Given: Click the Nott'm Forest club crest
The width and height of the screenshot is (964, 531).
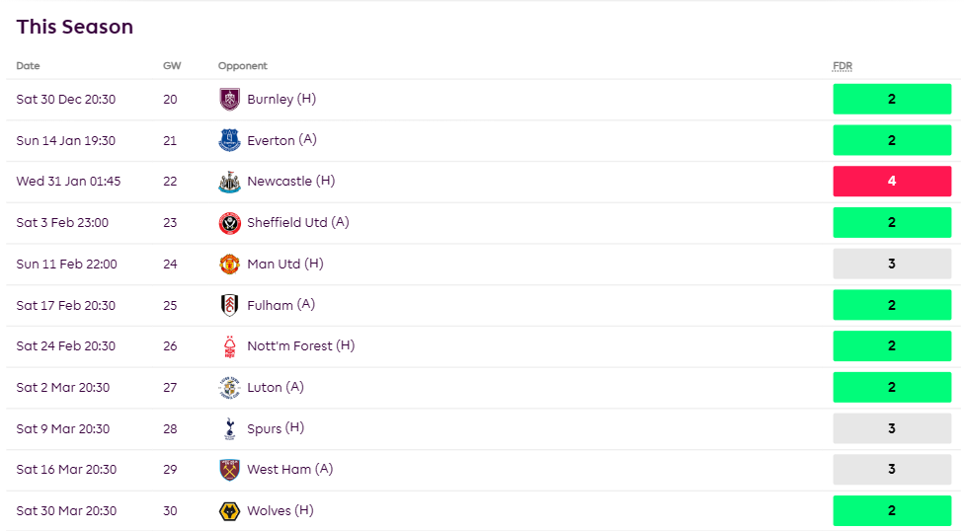Looking at the screenshot, I should 229,346.
